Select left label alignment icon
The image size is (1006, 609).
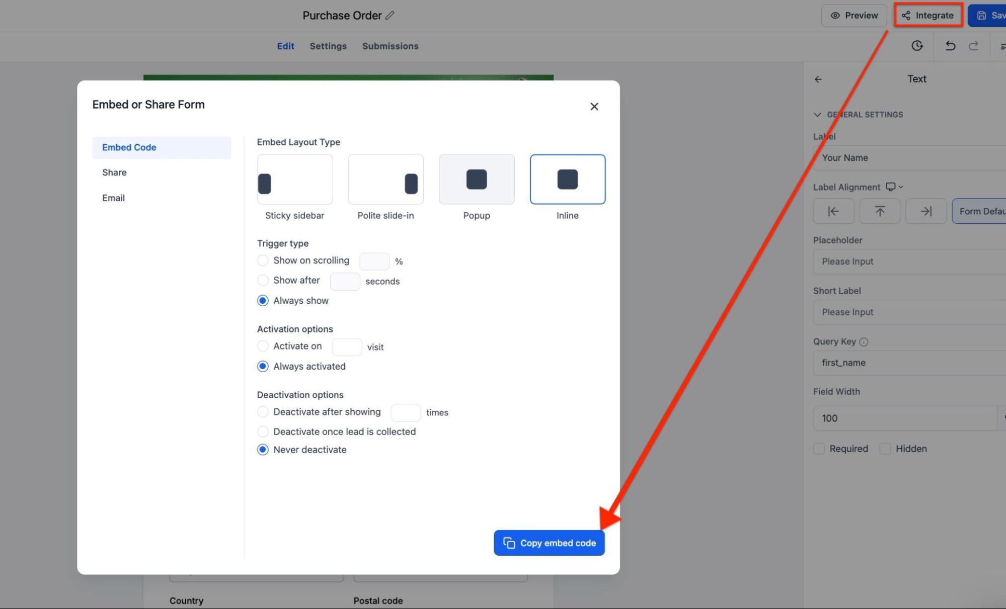coord(833,211)
